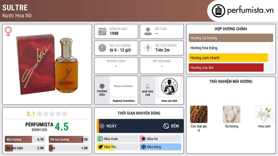This screenshot has width=278, height=156.
Task: Click the Trên 2m sillage value
Action: (162, 50)
